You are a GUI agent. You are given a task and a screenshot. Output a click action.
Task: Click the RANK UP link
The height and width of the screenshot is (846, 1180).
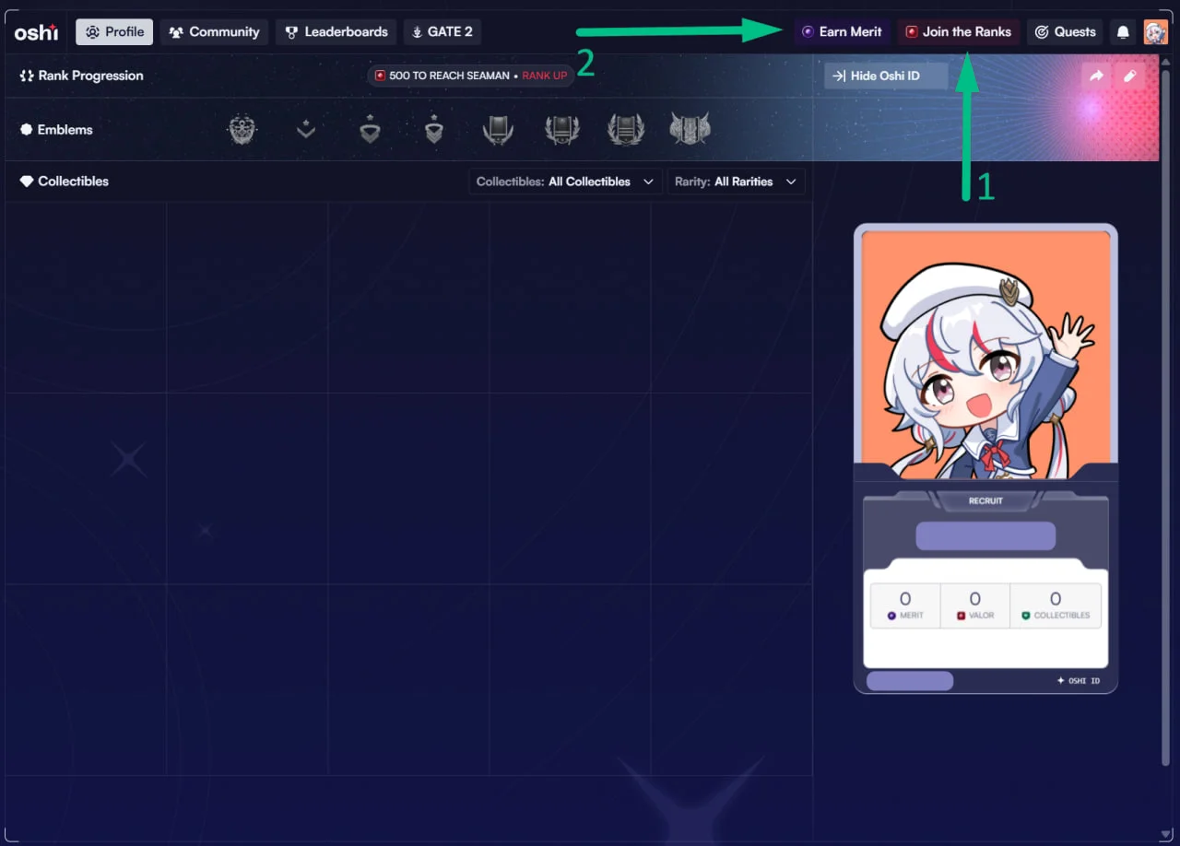click(x=545, y=76)
